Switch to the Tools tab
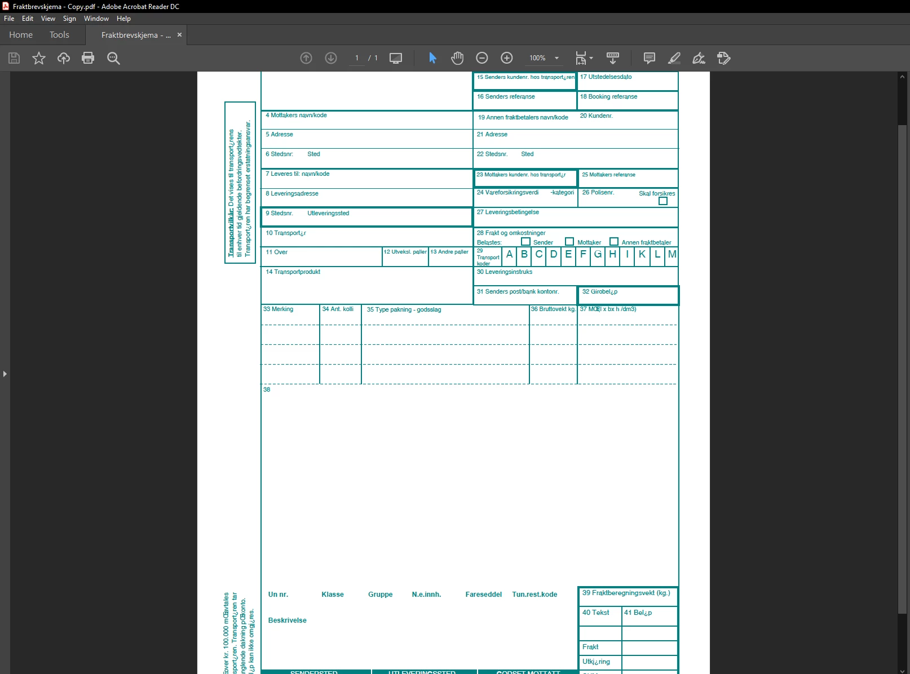This screenshot has width=910, height=674. (59, 35)
